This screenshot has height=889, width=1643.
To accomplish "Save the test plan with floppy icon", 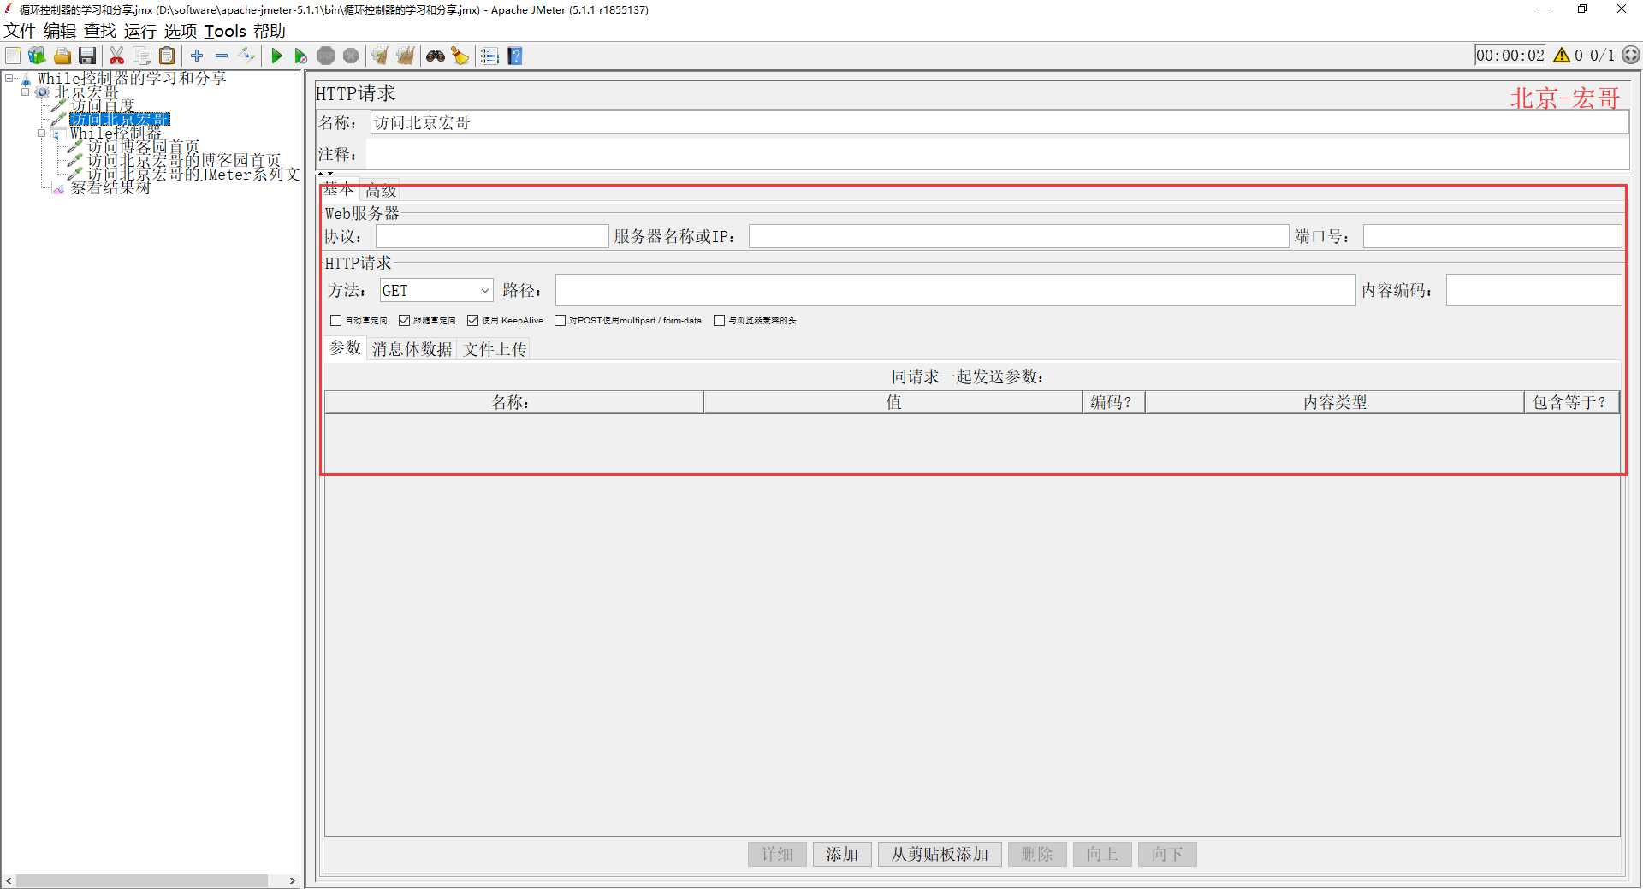I will point(87,56).
